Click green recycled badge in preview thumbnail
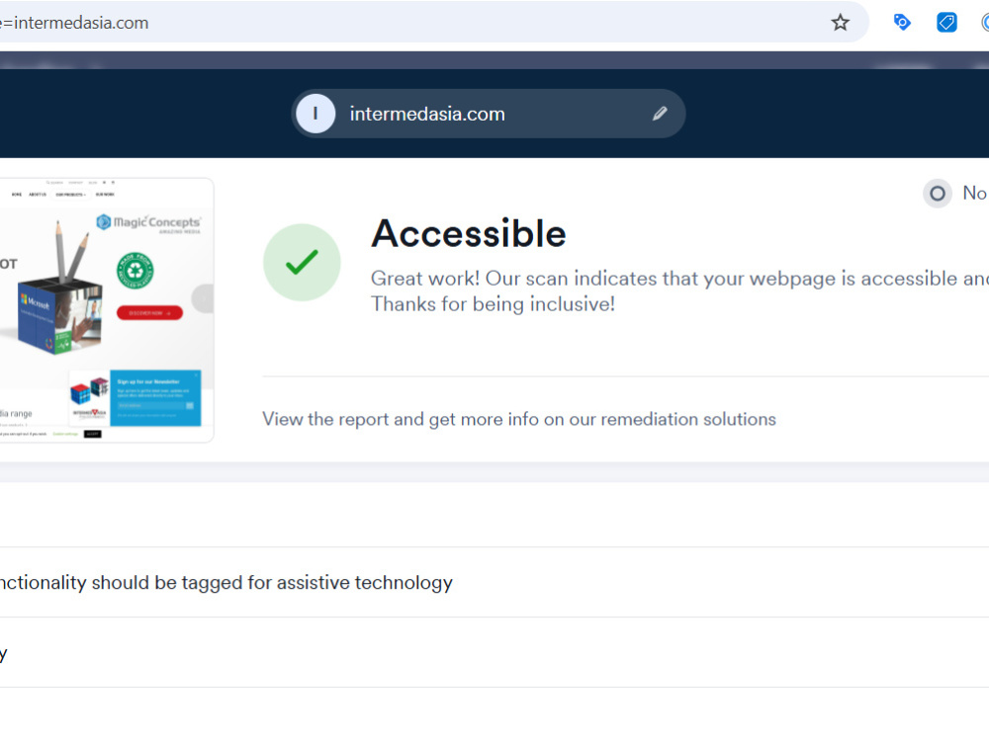This screenshot has height=741, width=989. [135, 271]
